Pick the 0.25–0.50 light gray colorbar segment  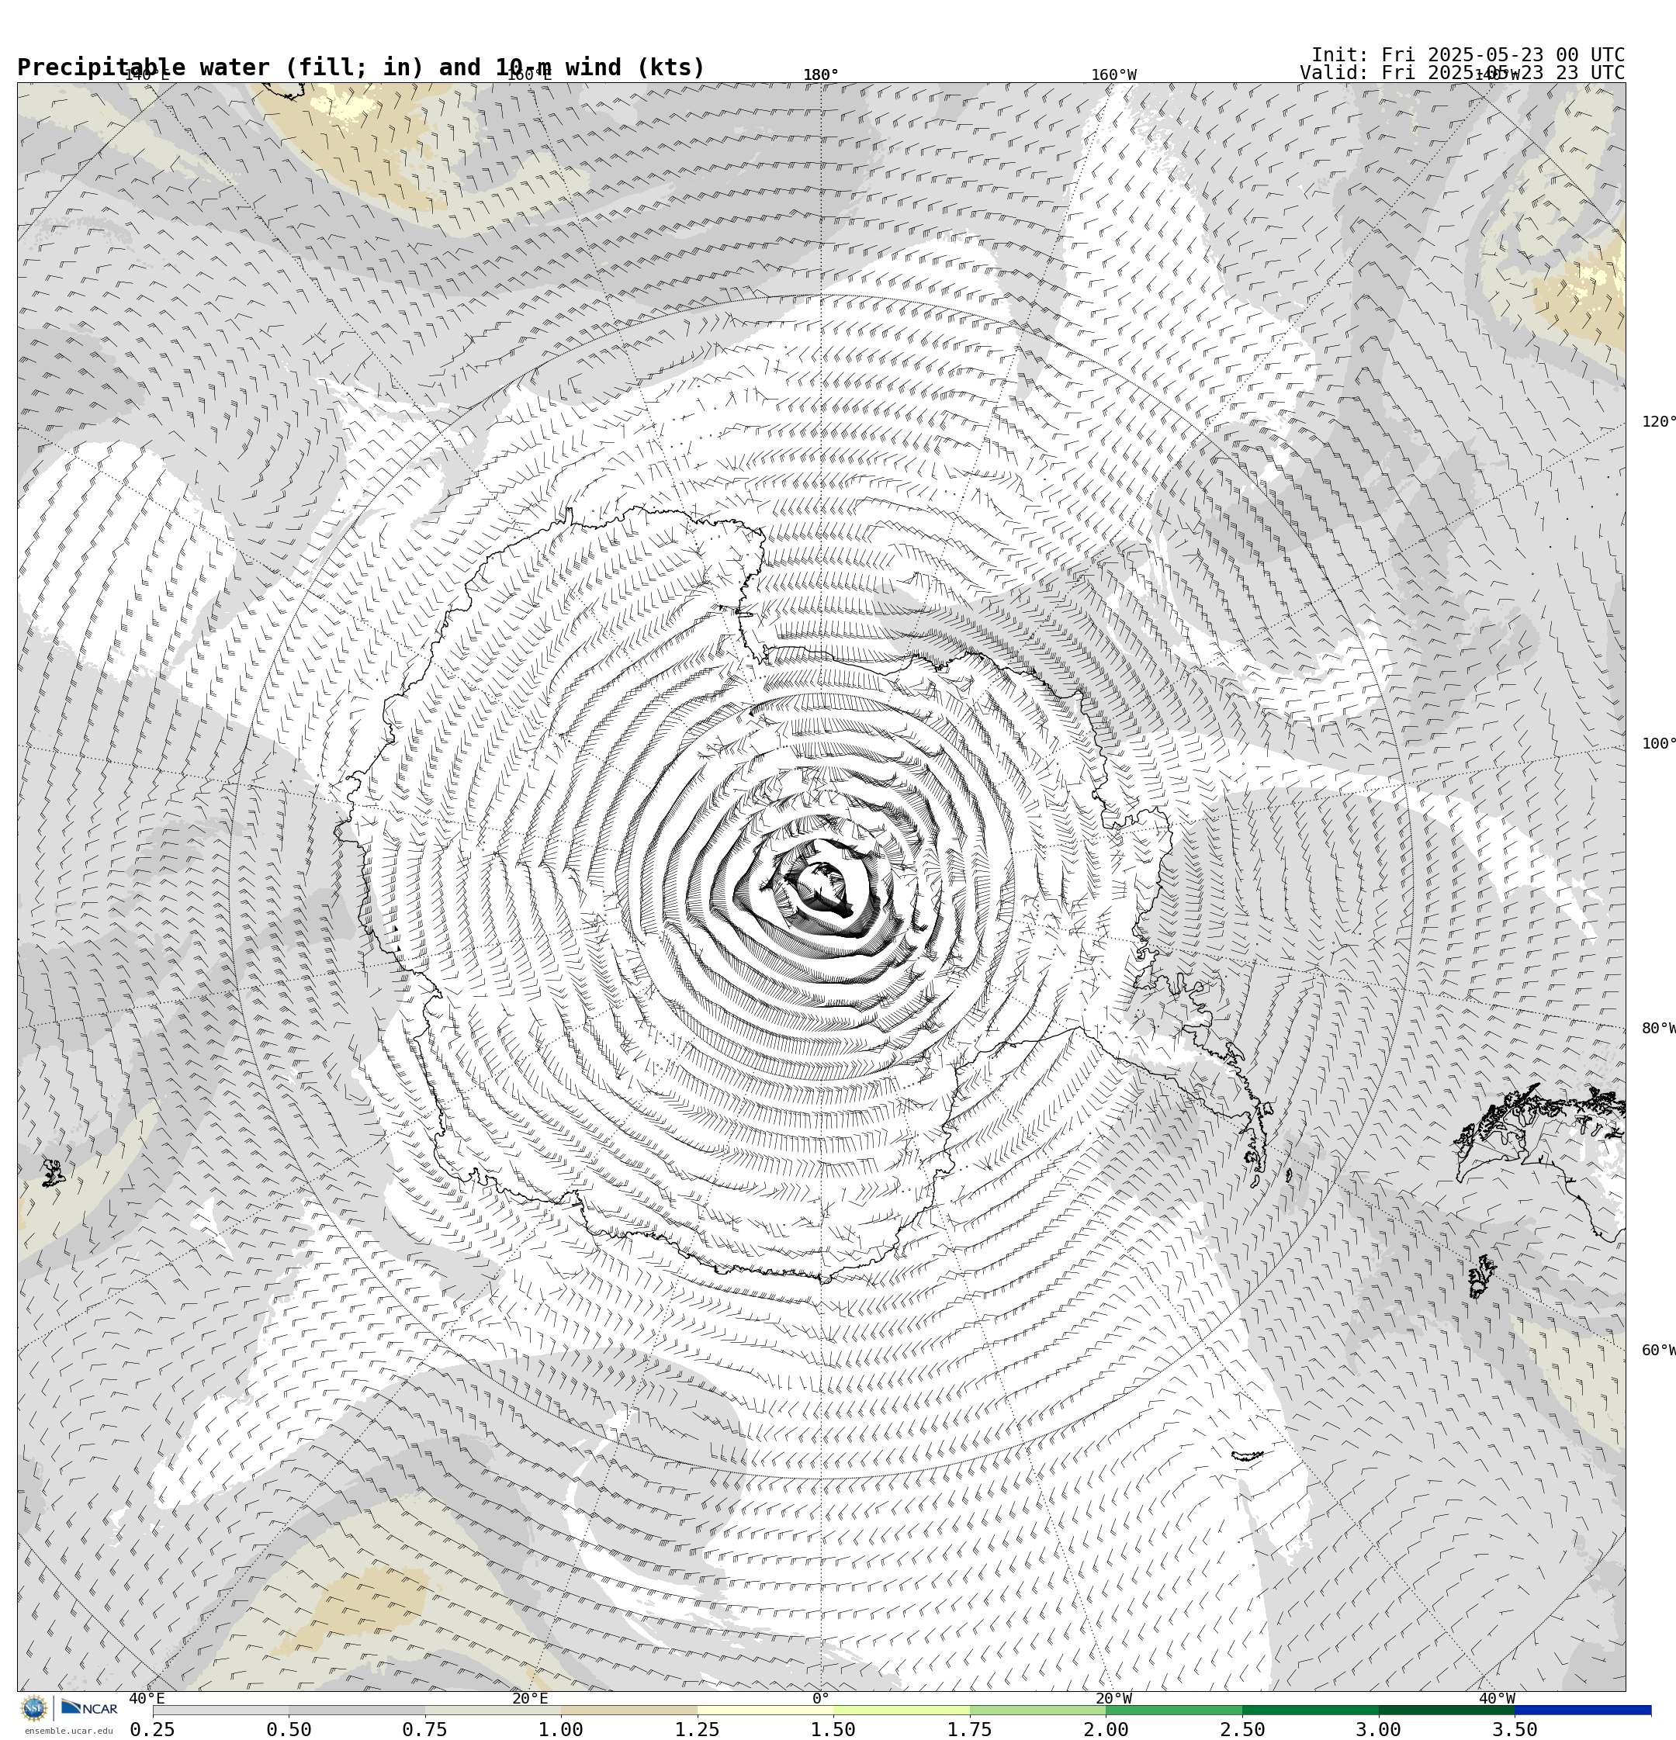220,1710
